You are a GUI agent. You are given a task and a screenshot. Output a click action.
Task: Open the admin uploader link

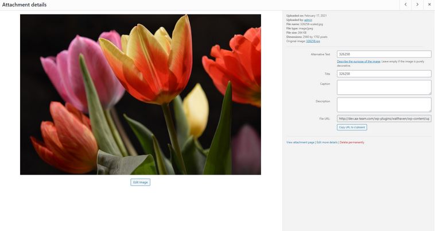(308, 20)
